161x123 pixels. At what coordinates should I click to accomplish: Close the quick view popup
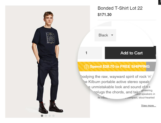pos(160,1)
